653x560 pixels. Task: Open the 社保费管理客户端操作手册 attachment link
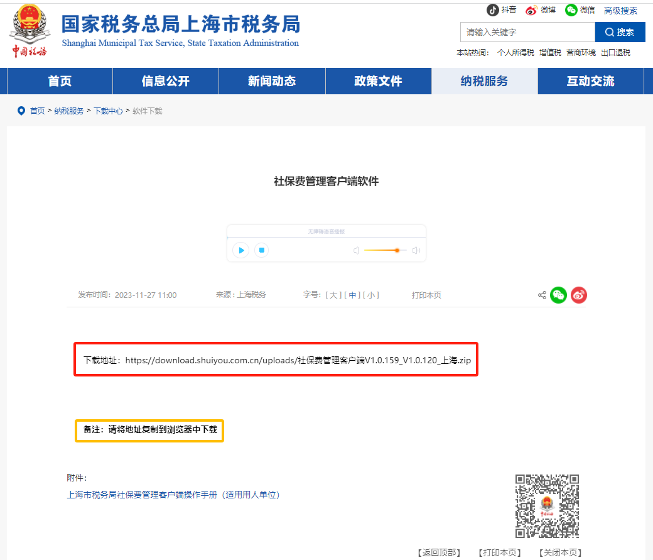coord(173,495)
